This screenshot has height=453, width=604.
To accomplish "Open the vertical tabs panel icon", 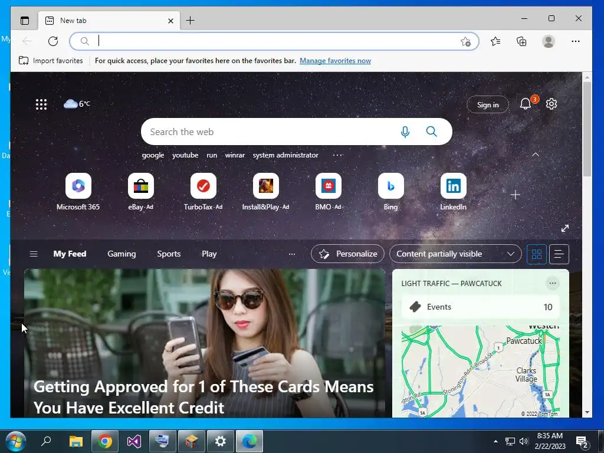I will (25, 21).
